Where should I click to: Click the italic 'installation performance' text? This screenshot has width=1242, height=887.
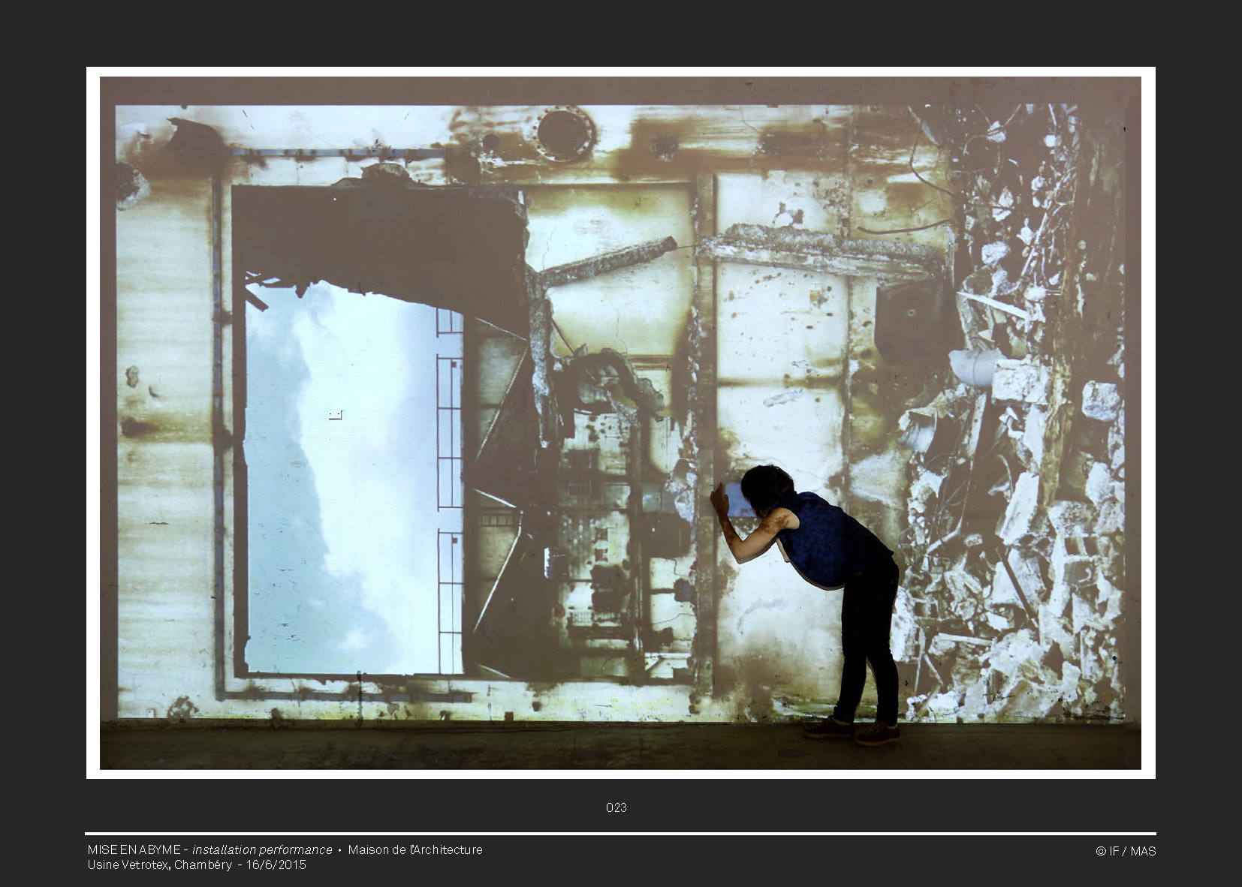click(x=262, y=849)
